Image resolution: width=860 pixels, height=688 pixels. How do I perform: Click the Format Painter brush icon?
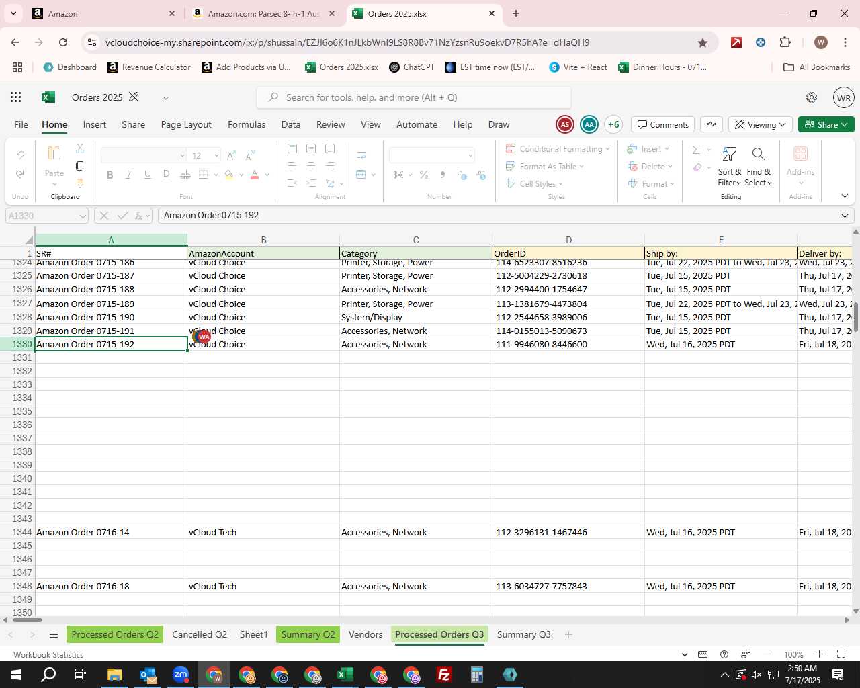(80, 183)
